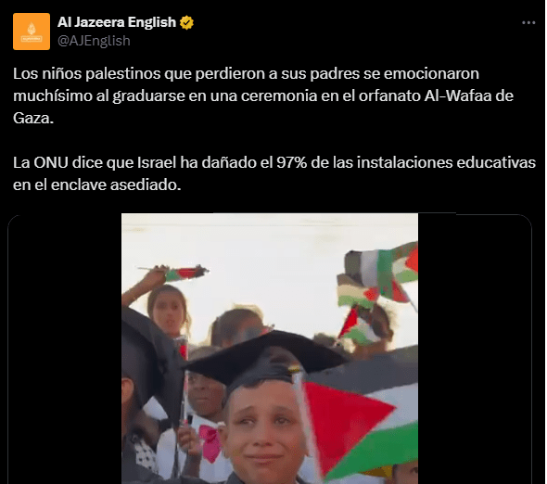Click the word "Gaza." in the tweet

pos(33,119)
